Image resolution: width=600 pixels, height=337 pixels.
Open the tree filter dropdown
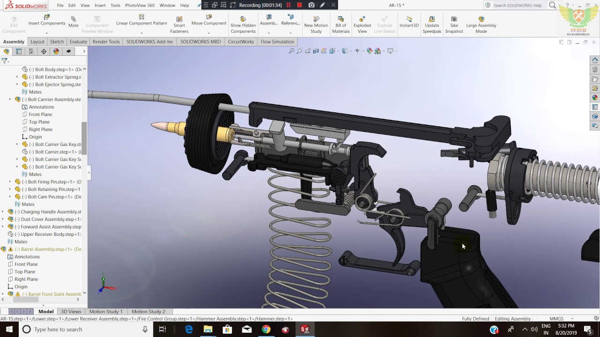(x=5, y=61)
